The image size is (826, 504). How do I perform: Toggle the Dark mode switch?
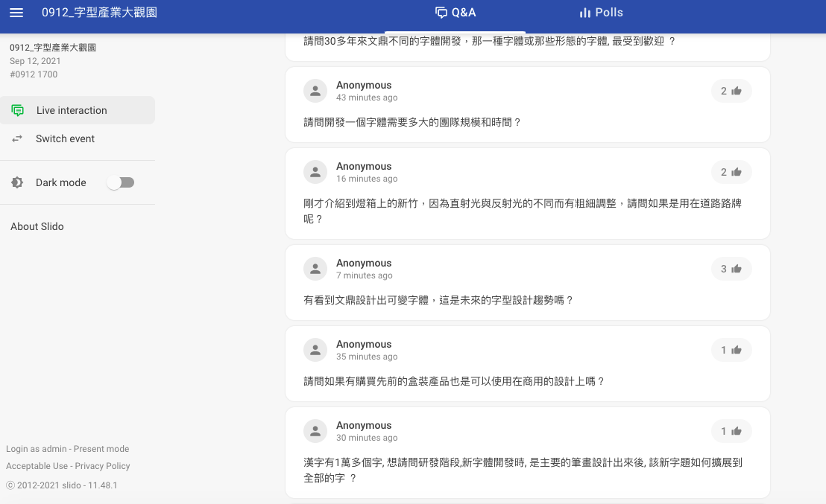[x=121, y=182]
